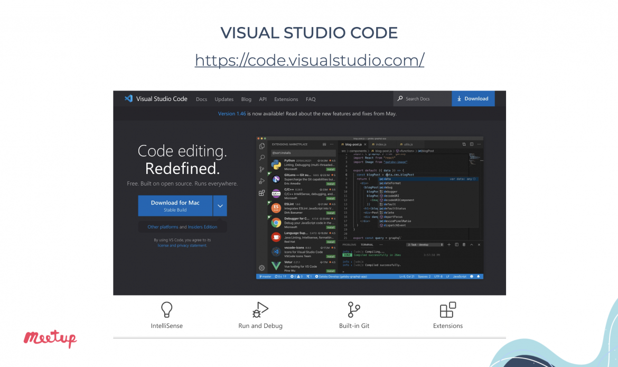This screenshot has width=618, height=367.
Task: Click the feedback smiley in status bar
Action: pyautogui.click(x=471, y=277)
